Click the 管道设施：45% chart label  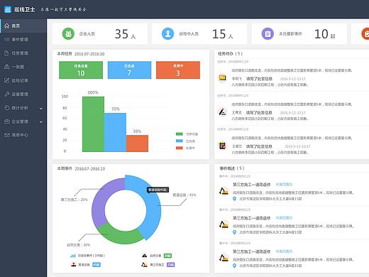(184, 195)
